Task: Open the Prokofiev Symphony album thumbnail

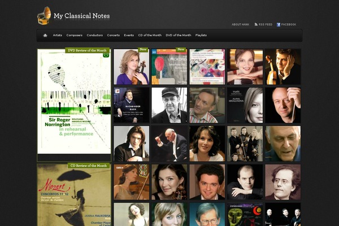Action: point(169,67)
